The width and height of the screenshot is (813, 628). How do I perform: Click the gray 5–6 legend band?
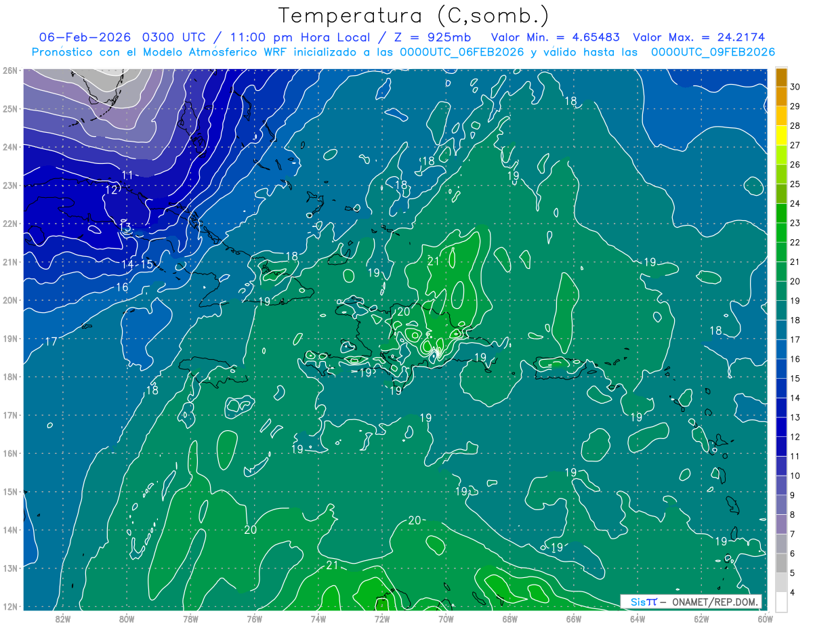781,563
